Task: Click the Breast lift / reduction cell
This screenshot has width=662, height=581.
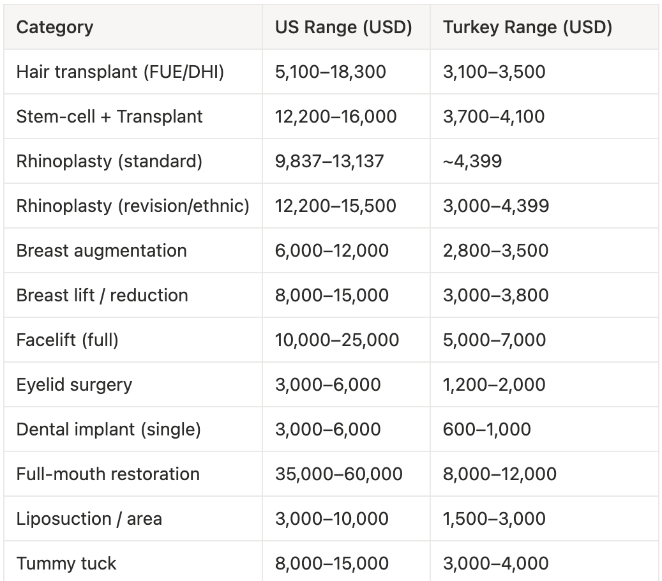Action: 102,295
